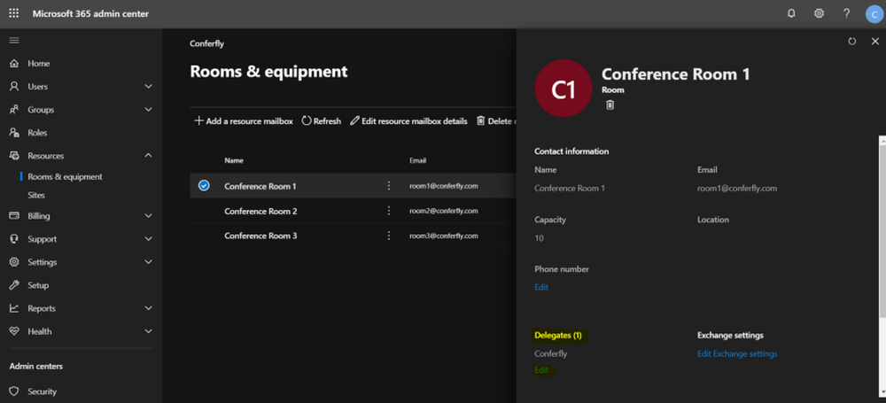Expand the Users menu chevron
This screenshot has width=886, height=403.
[148, 87]
